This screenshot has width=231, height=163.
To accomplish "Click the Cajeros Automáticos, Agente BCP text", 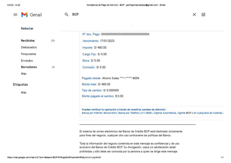I will coord(172,113).
